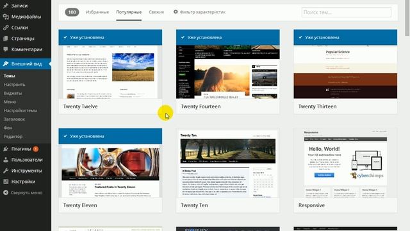Click the Плагины plug icon
This screenshot has width=410, height=231.
click(6, 149)
